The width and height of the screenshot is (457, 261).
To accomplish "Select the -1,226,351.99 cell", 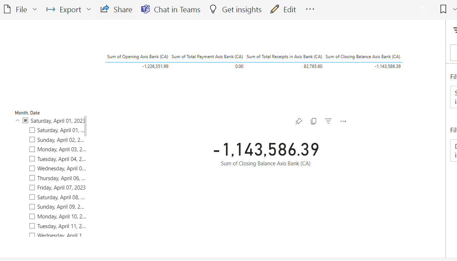I will pyautogui.click(x=155, y=66).
